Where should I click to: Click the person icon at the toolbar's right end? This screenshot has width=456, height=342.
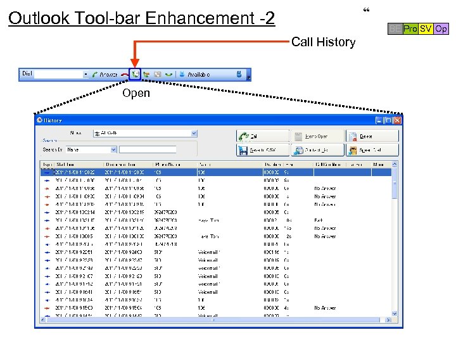click(x=239, y=74)
